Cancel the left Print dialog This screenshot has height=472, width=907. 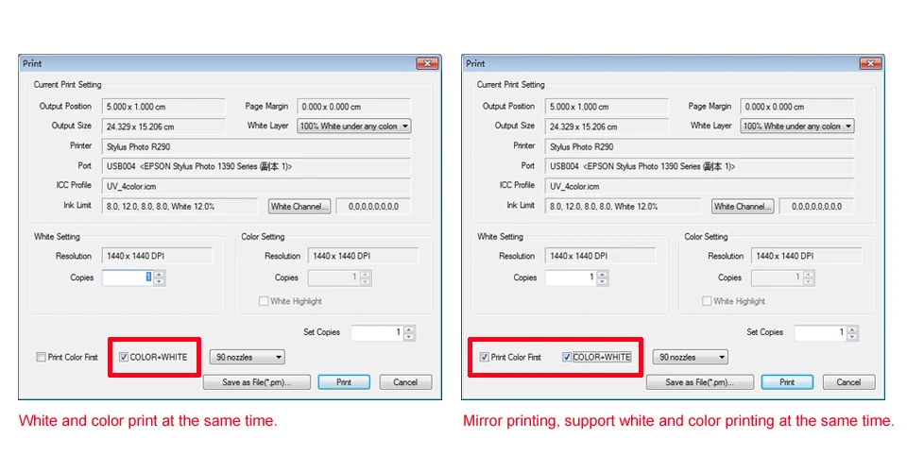pyautogui.click(x=405, y=382)
